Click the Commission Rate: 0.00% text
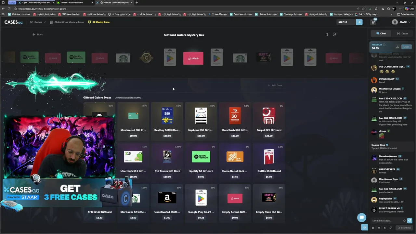 pos(128,98)
